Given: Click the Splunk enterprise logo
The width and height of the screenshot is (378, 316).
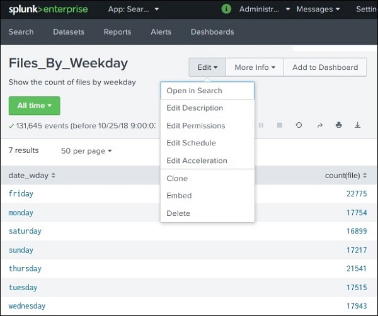Looking at the screenshot, I should click(x=48, y=9).
